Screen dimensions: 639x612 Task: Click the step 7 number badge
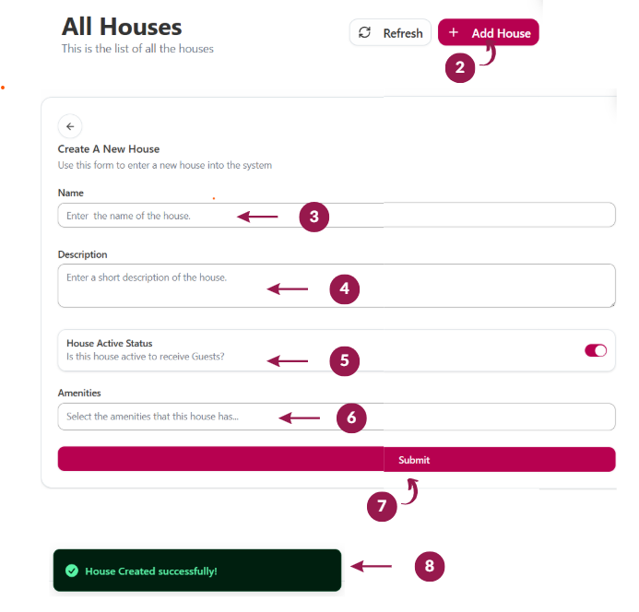pos(382,506)
